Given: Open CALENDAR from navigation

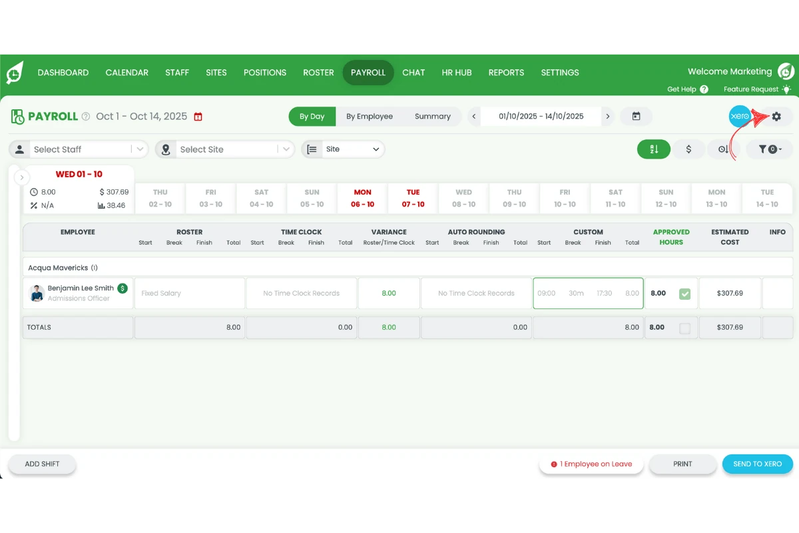Looking at the screenshot, I should point(127,73).
